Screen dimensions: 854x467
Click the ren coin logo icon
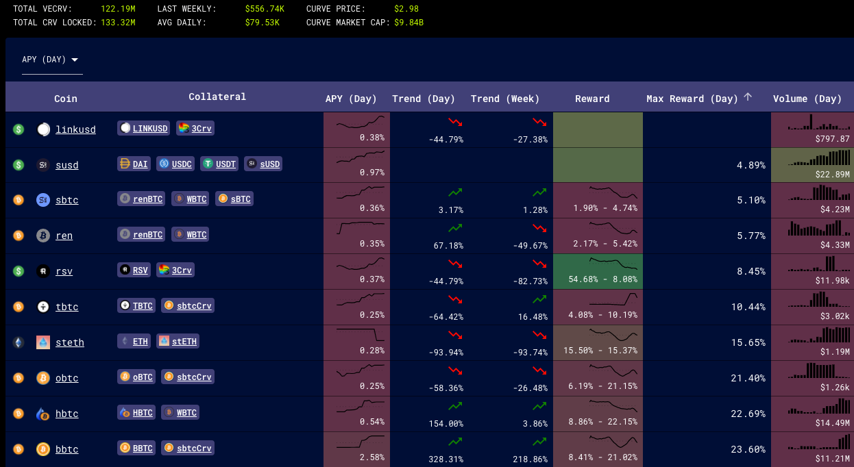point(43,236)
